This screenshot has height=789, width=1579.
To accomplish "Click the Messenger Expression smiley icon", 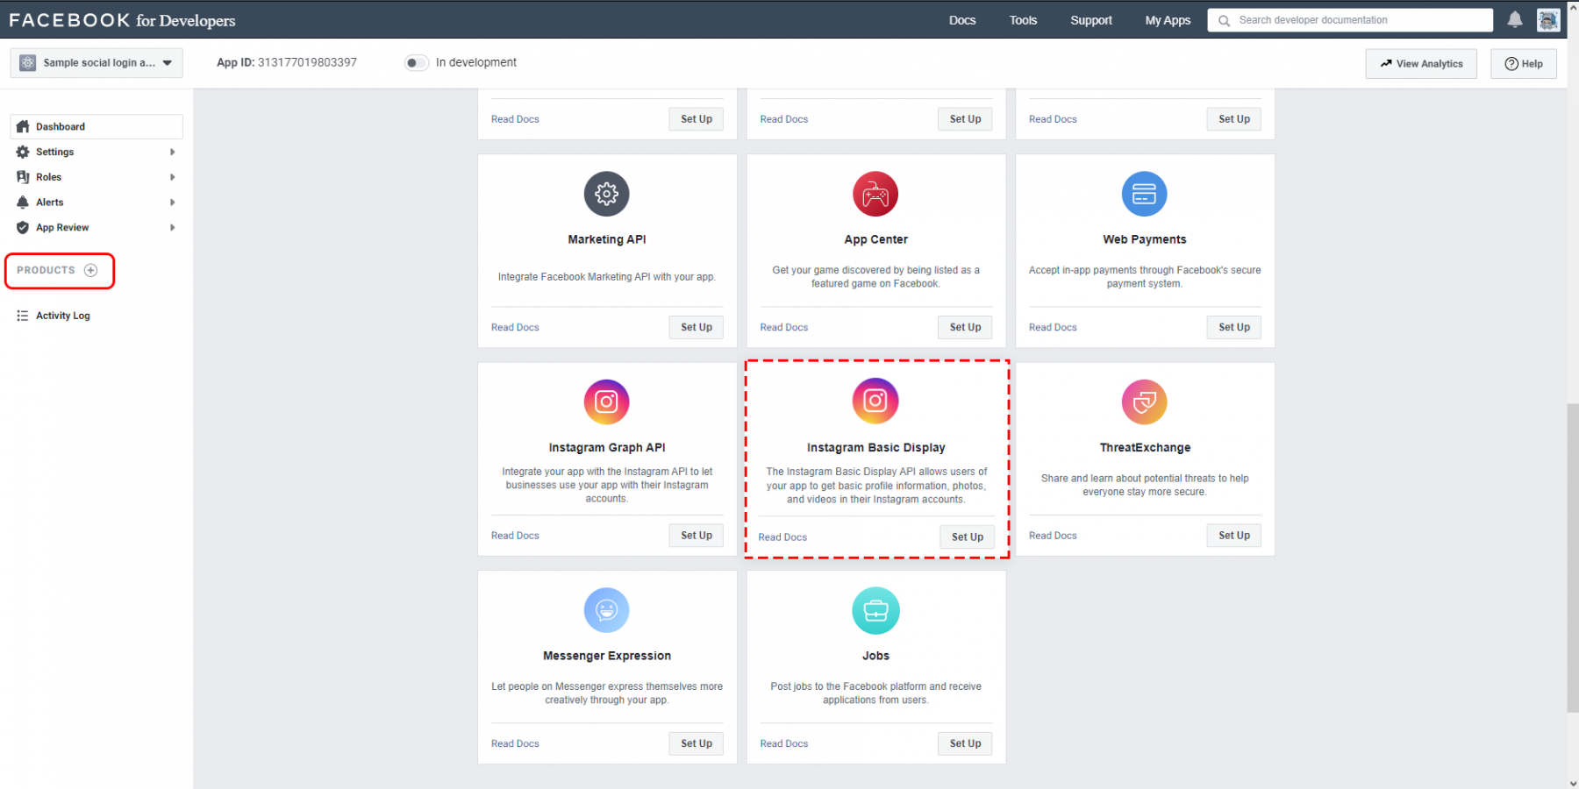I will [x=607, y=610].
